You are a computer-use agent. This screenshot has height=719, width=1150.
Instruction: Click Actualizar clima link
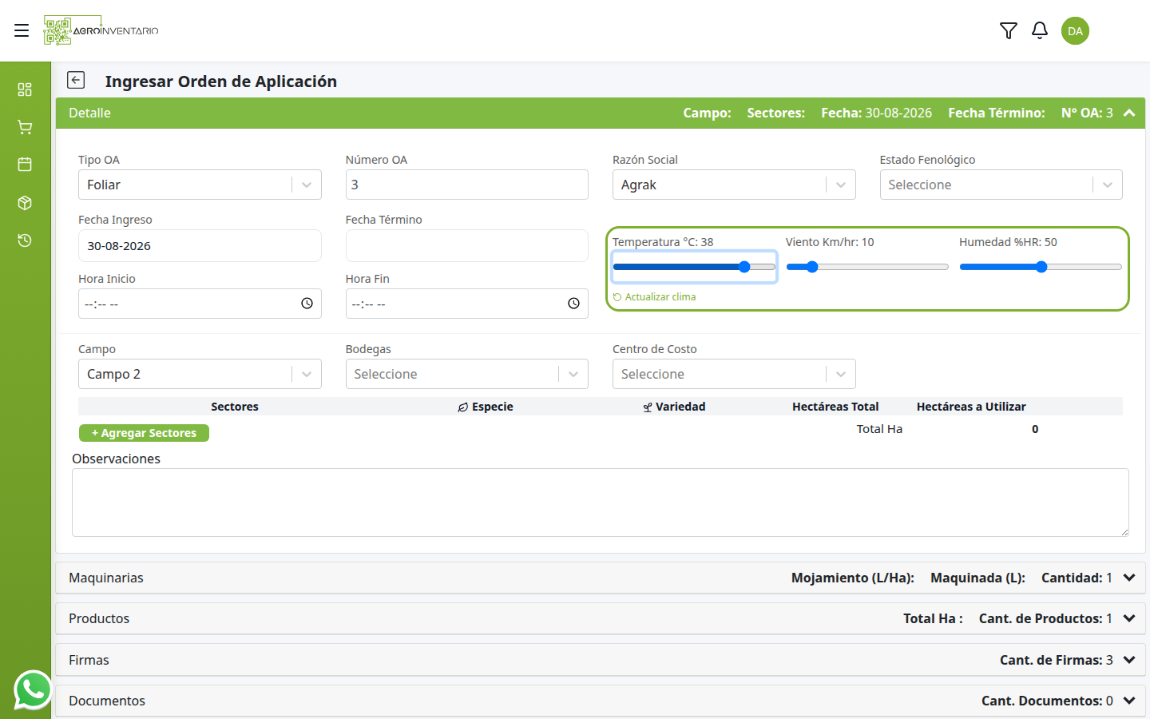[654, 297]
